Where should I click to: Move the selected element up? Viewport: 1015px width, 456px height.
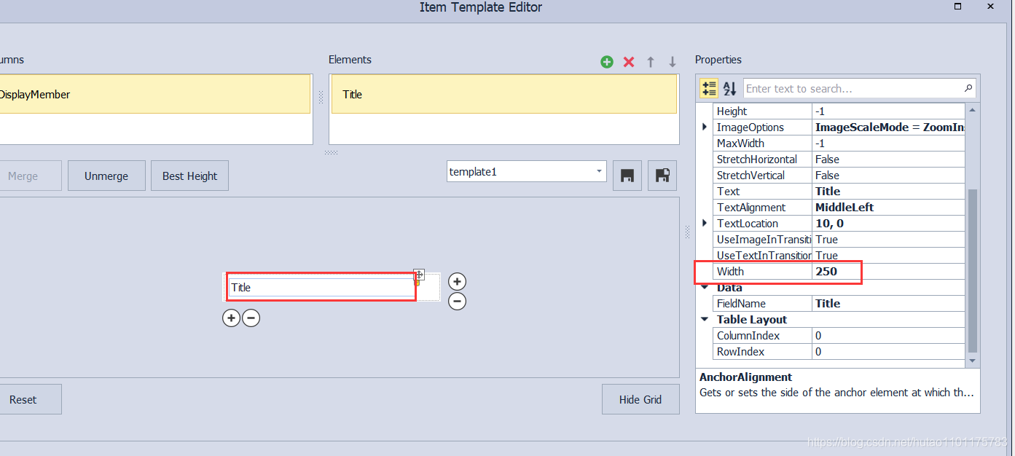[650, 62]
